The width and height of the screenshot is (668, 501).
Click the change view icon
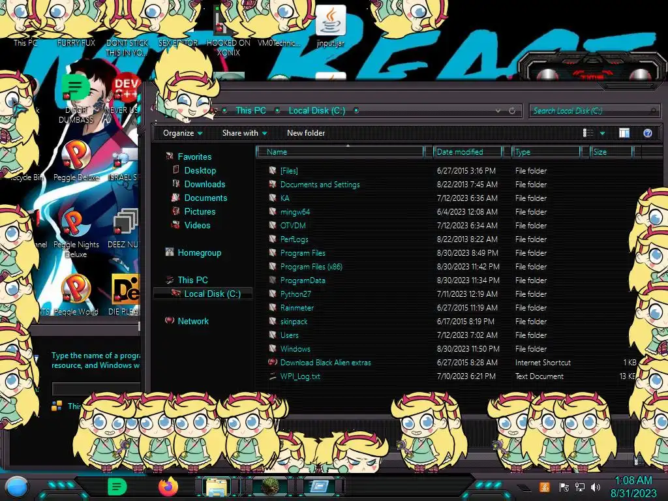588,133
